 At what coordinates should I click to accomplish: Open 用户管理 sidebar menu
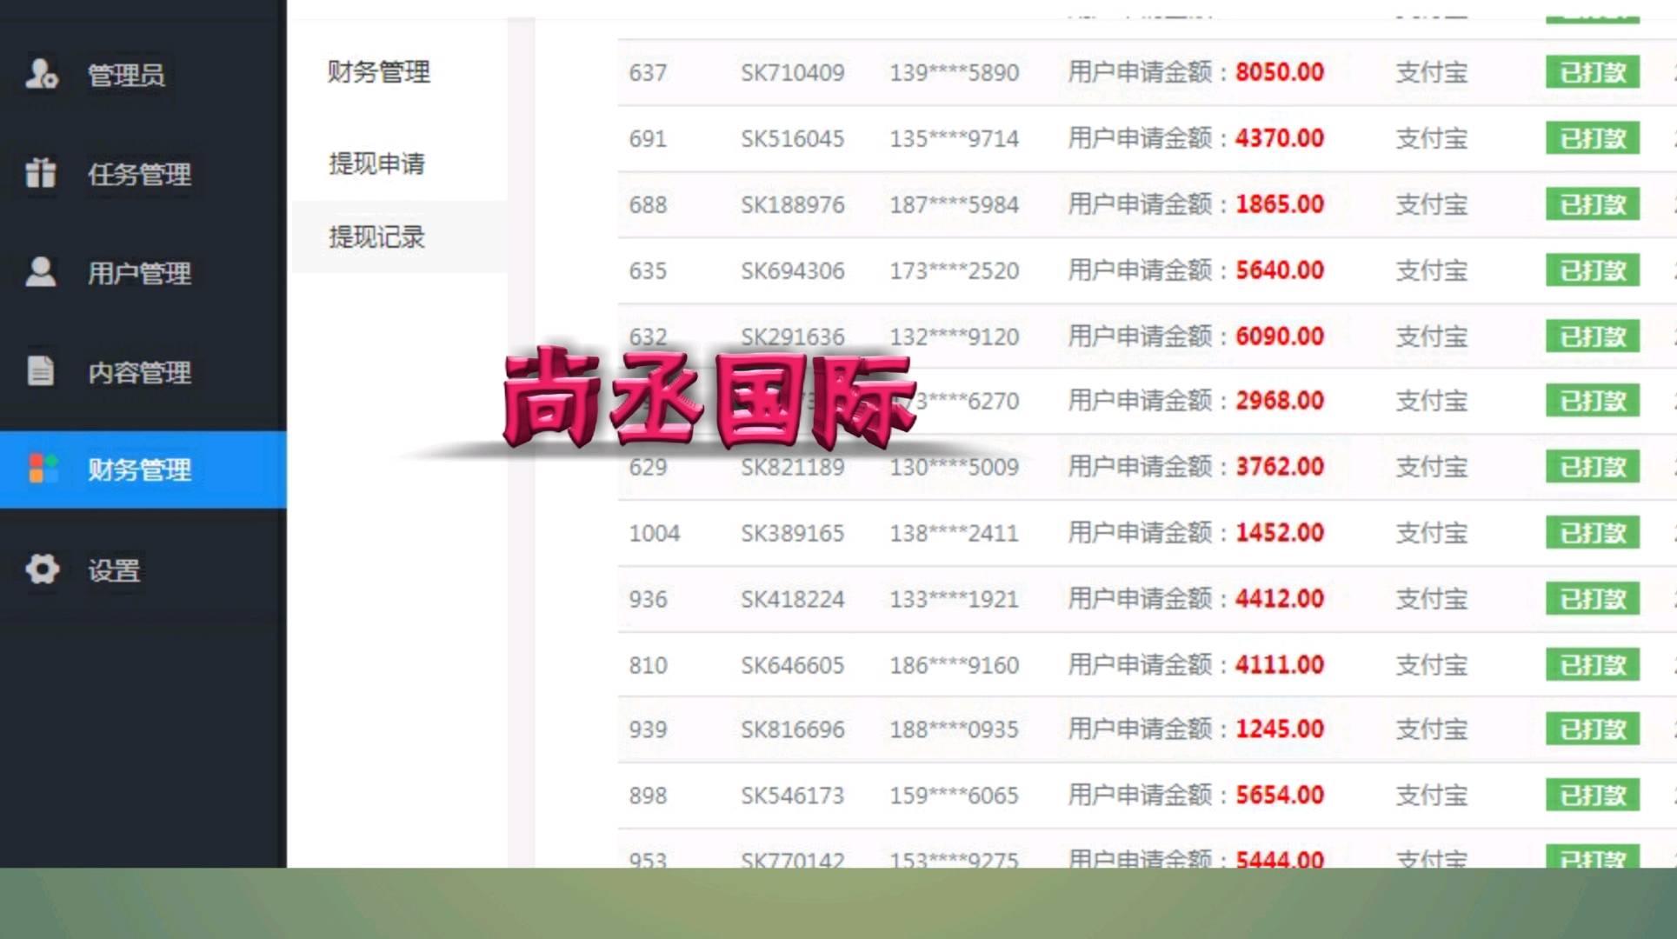(x=139, y=274)
